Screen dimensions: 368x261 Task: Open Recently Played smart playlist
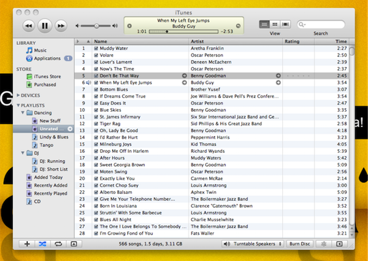[x=47, y=193]
